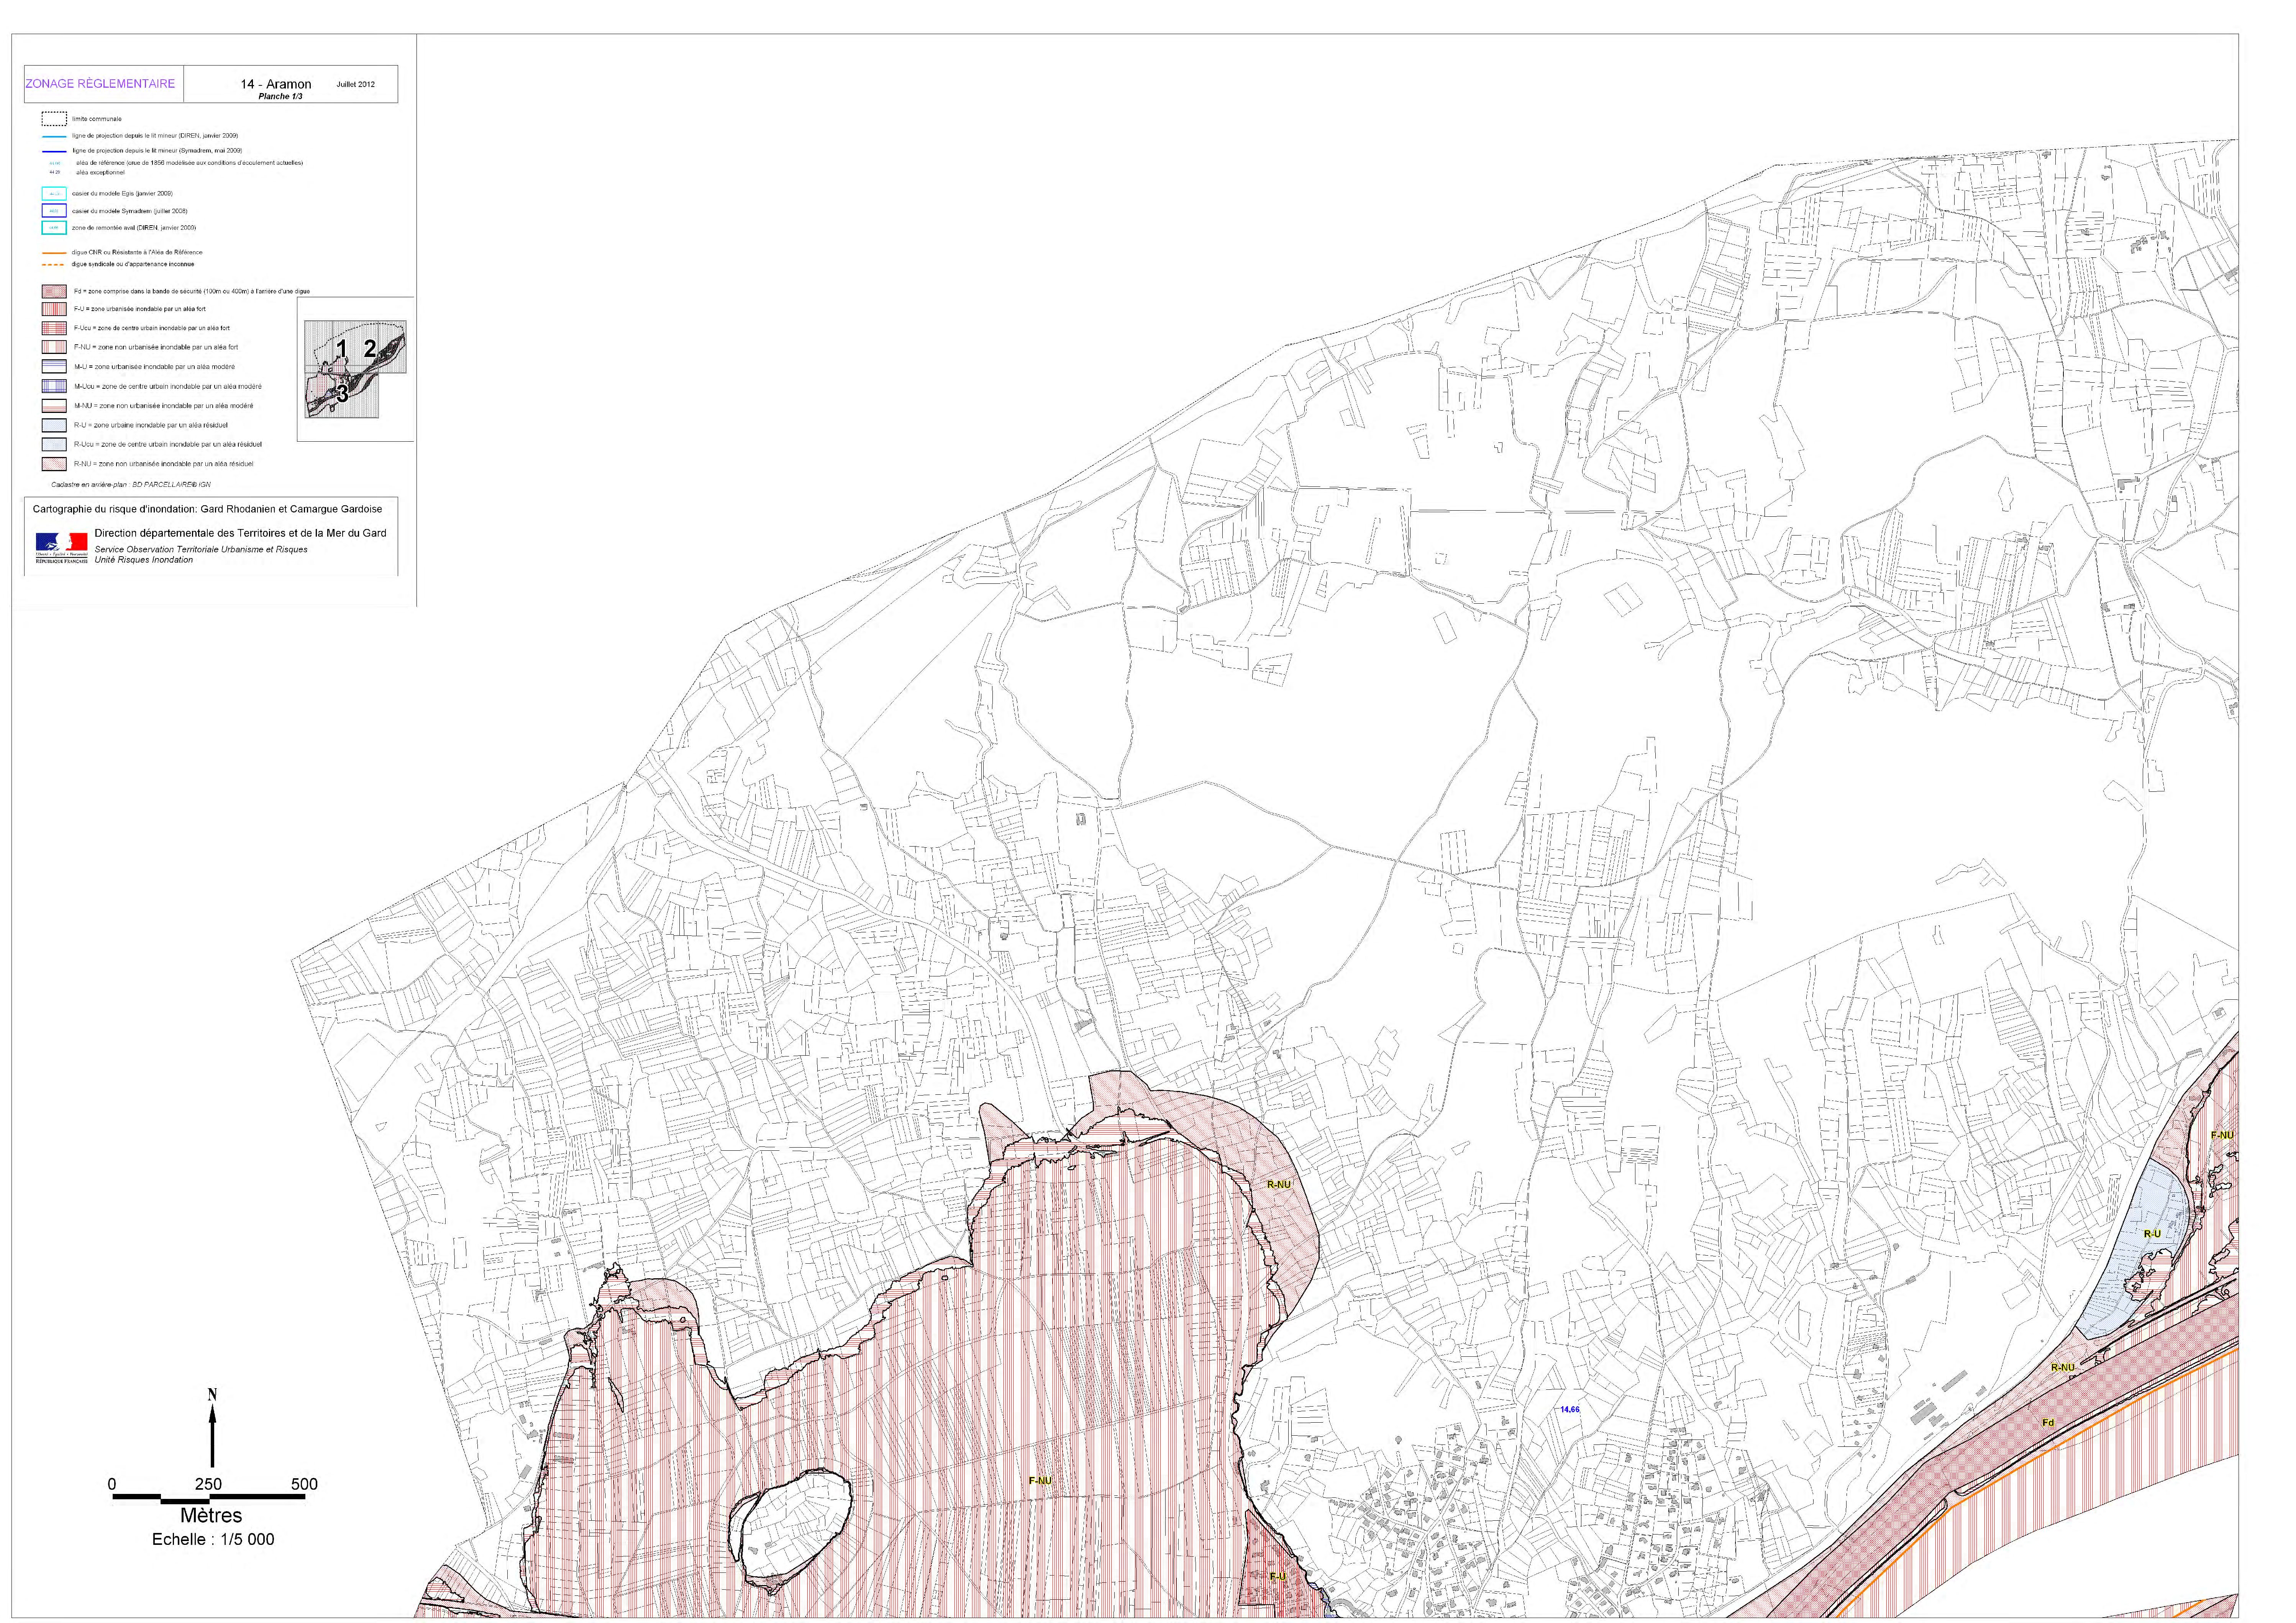Screen dimensions: 2296x1623
Task: Select planche 3 in the index map
Action: (x=342, y=394)
